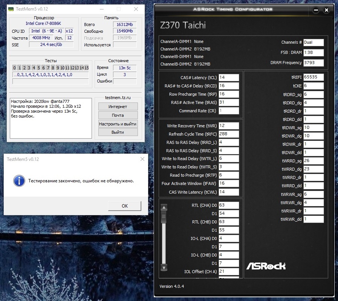Click the tCKE value field

coord(314,86)
